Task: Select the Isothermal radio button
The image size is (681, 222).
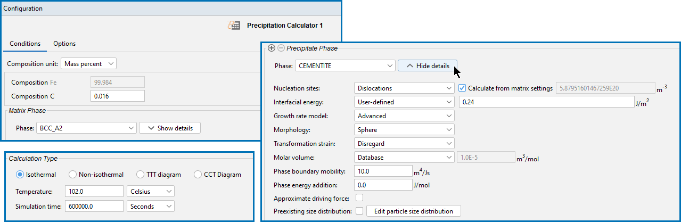Action: tap(21, 174)
